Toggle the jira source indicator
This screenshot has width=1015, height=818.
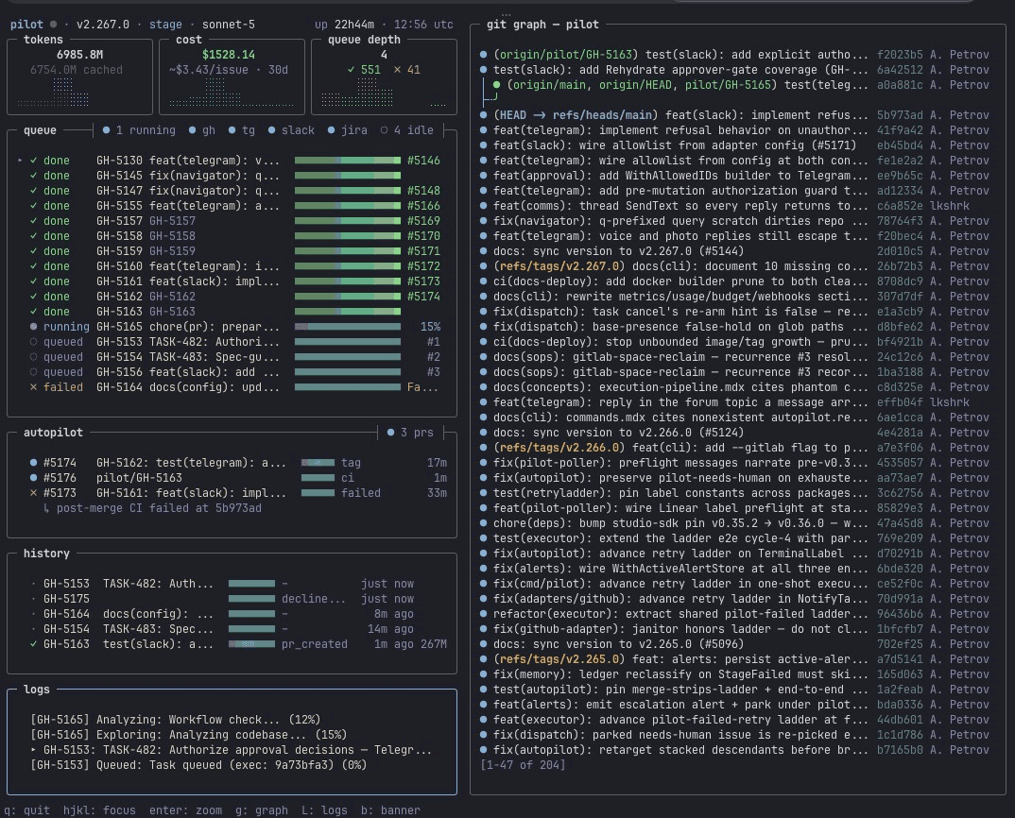click(x=347, y=130)
